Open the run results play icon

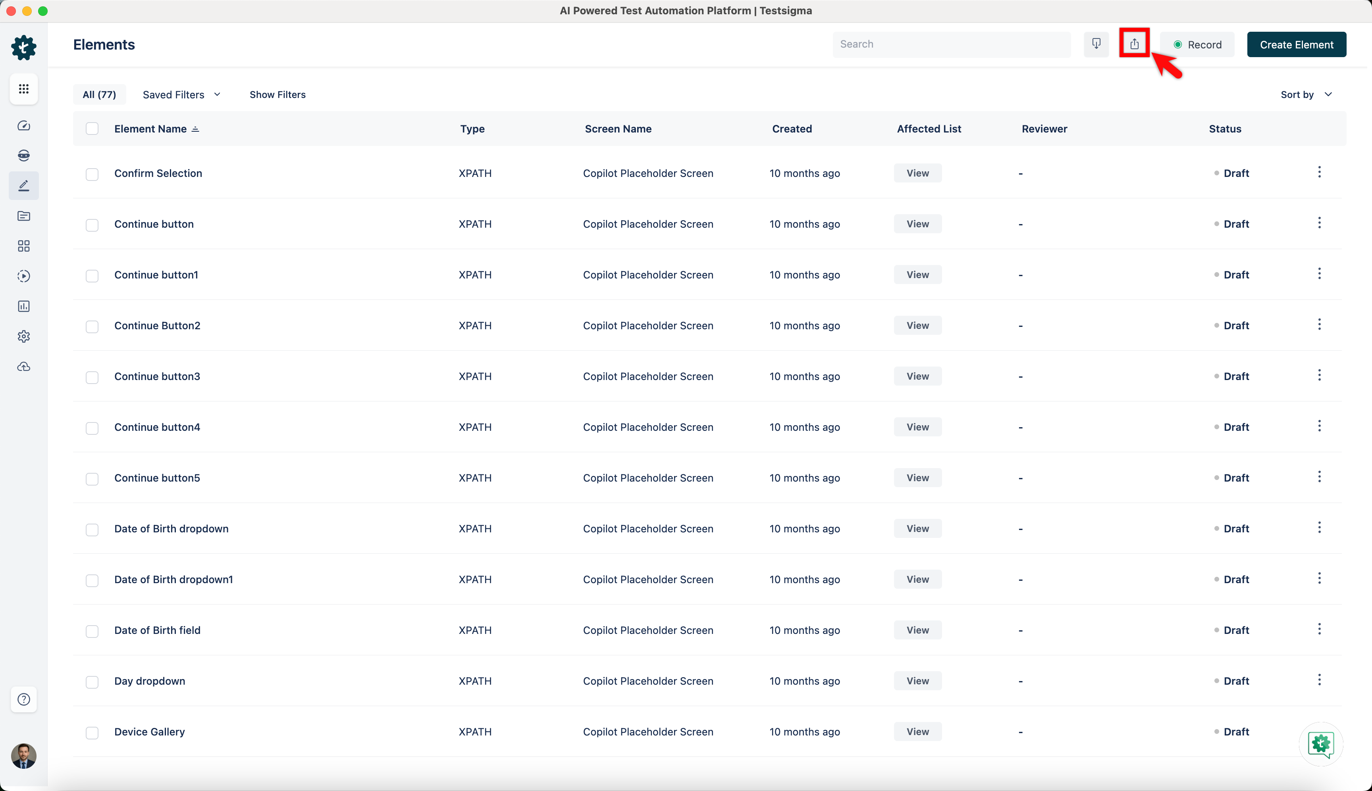coord(23,276)
